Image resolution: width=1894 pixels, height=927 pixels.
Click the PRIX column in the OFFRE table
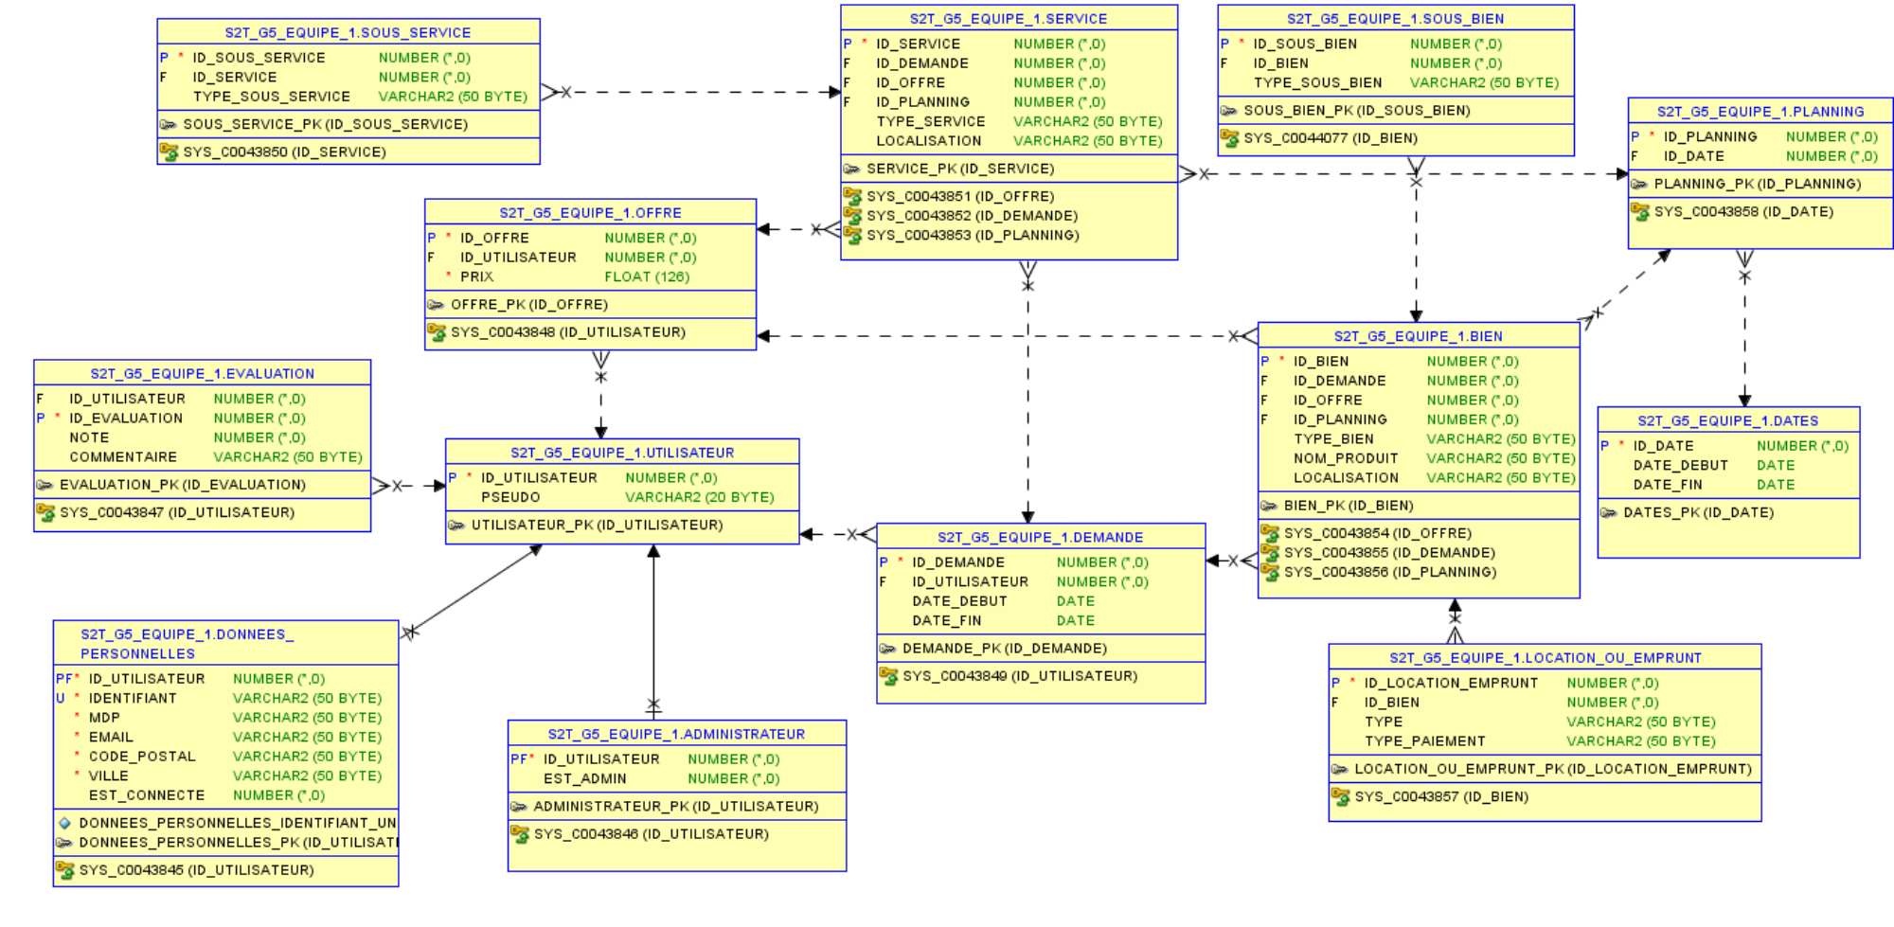tap(477, 277)
